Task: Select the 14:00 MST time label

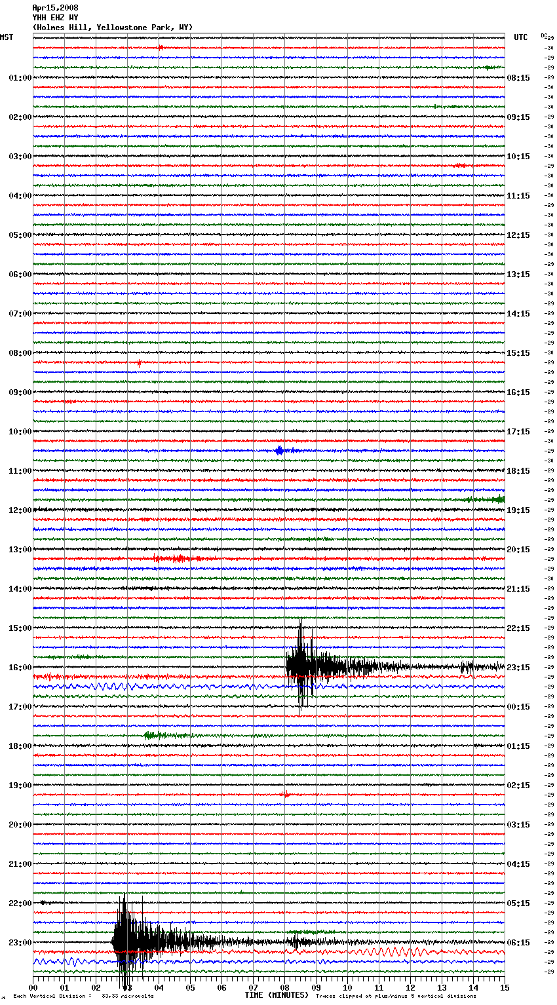Action: click(x=20, y=589)
